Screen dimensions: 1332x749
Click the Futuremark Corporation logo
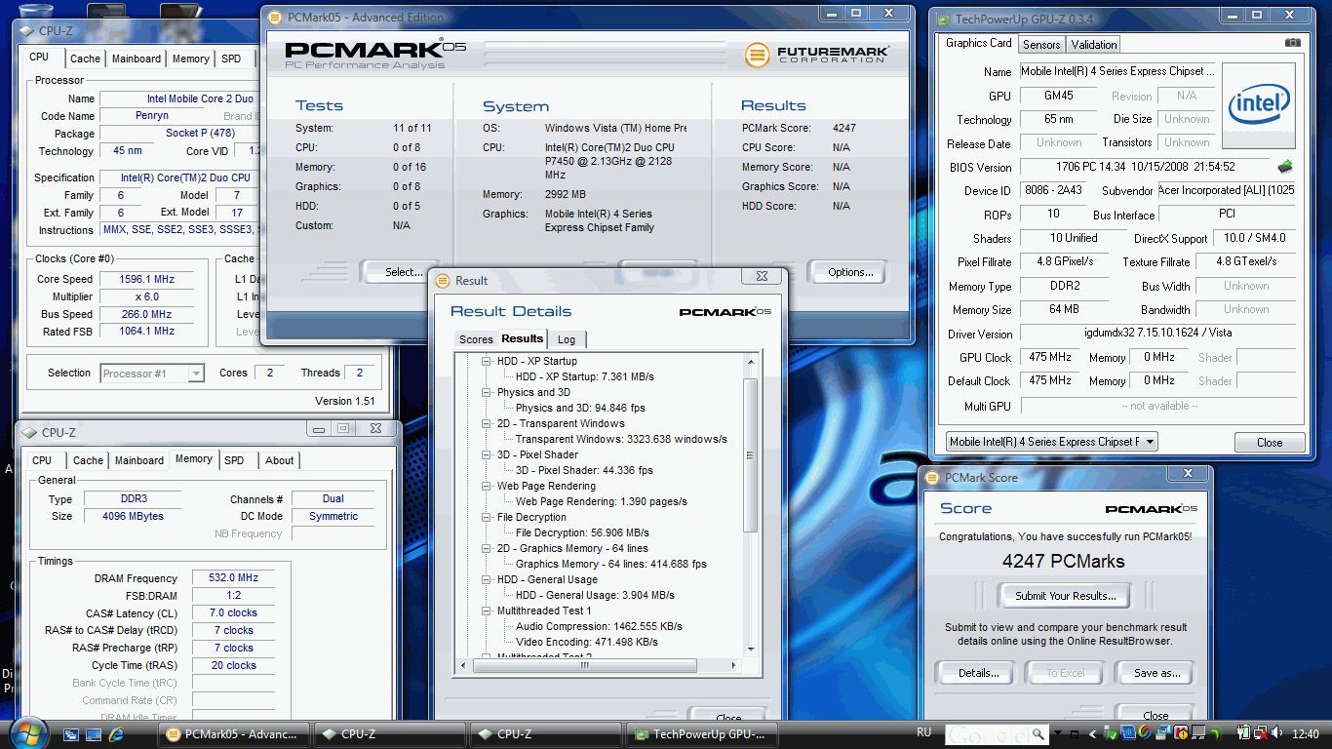(816, 55)
